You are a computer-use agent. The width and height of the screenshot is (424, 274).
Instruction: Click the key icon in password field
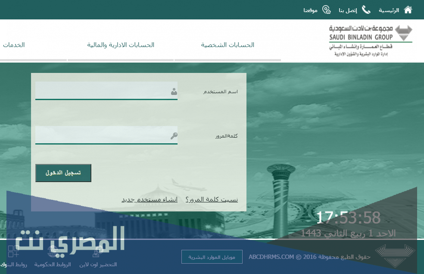coord(174,136)
